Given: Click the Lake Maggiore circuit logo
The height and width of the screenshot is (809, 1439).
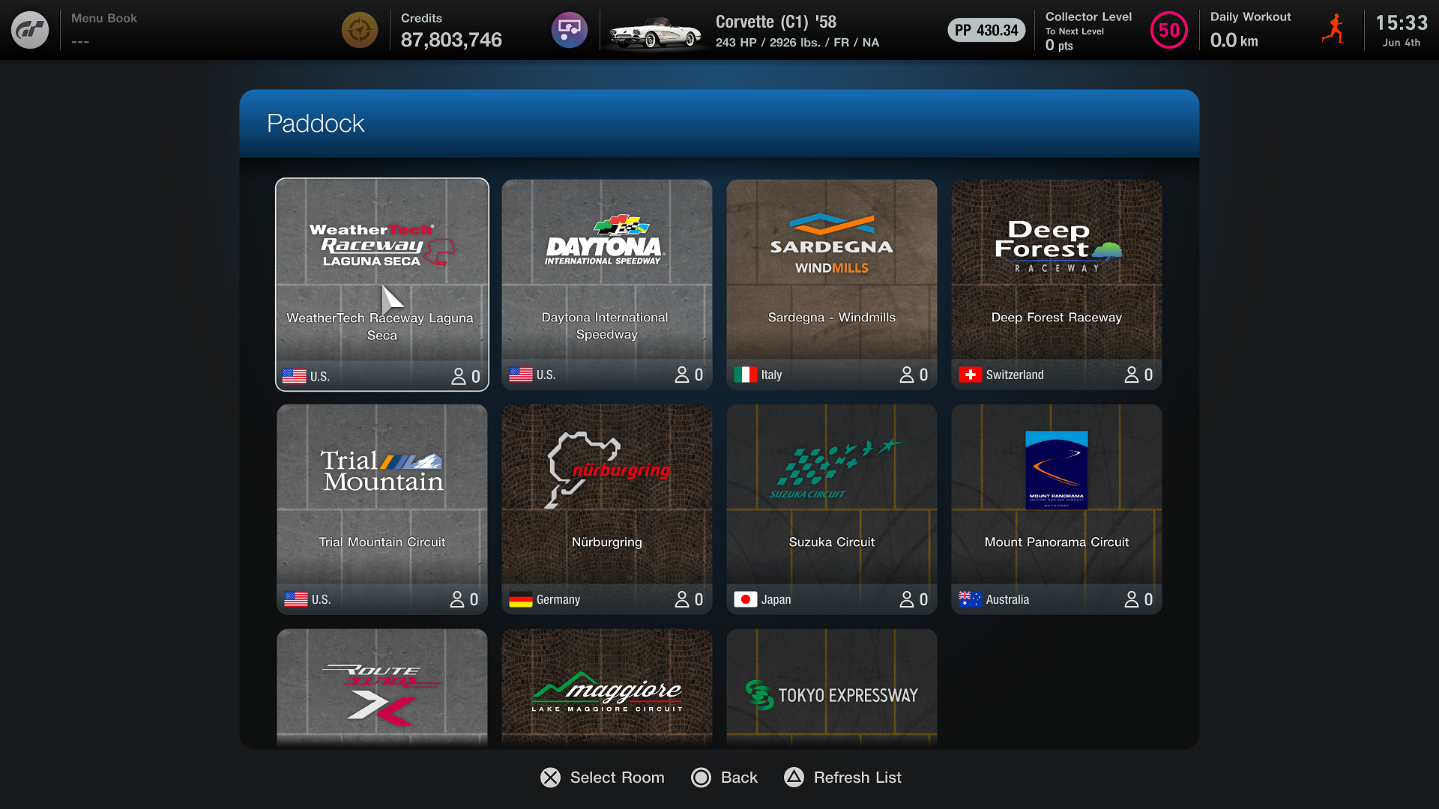Looking at the screenshot, I should click(607, 691).
